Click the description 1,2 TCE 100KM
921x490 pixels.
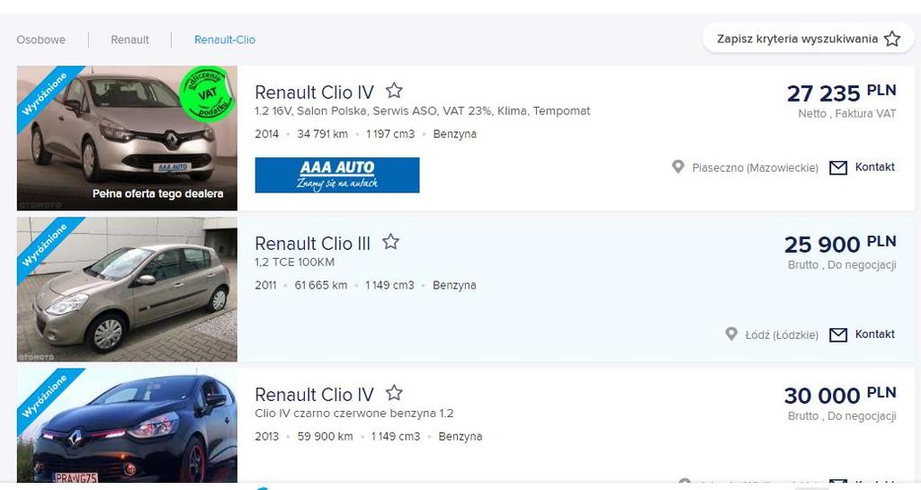pyautogui.click(x=294, y=263)
